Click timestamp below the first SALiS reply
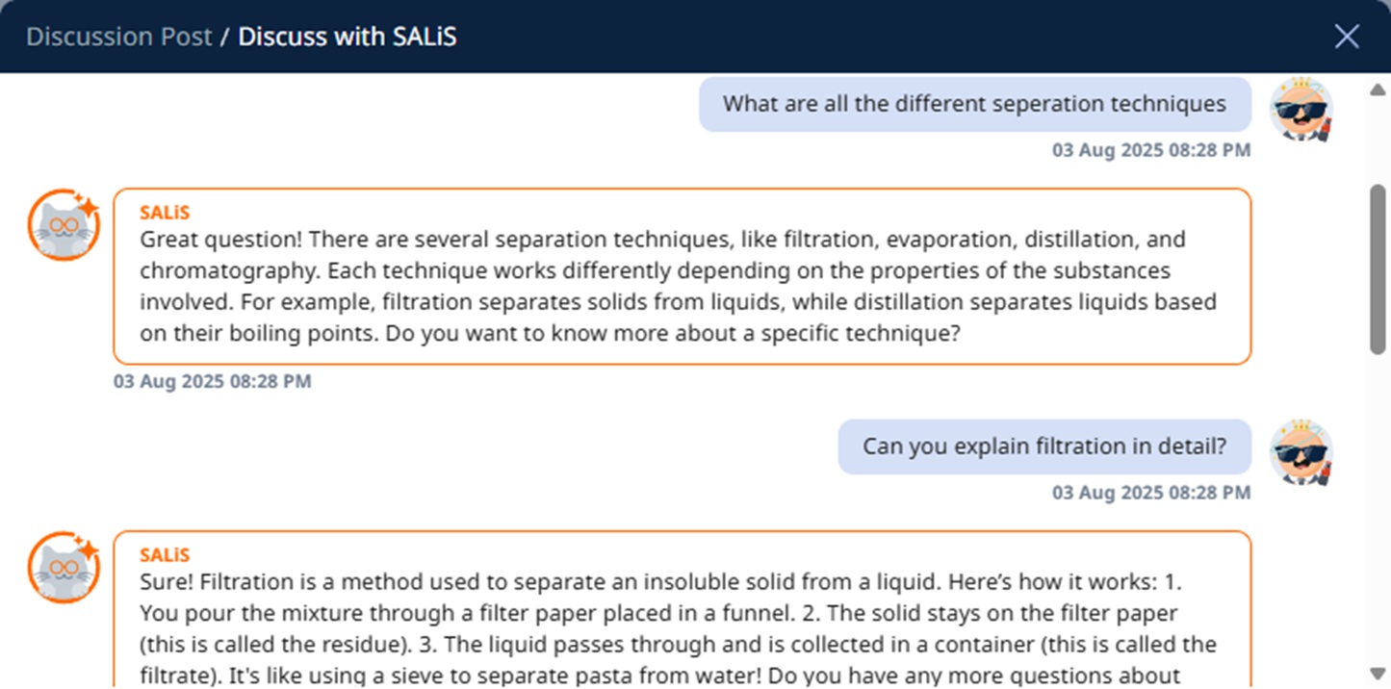This screenshot has height=689, width=1391. [x=213, y=381]
